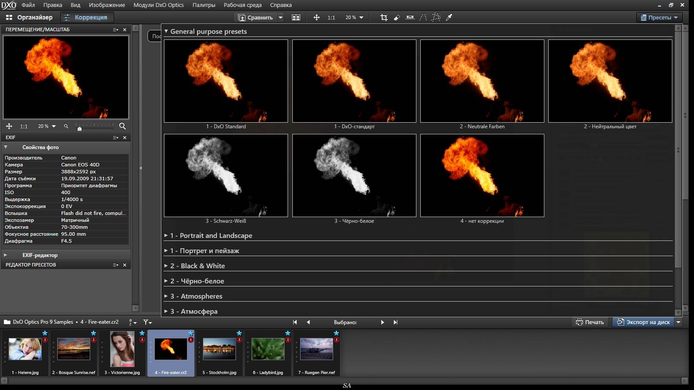Open the Файл menu

[x=28, y=5]
